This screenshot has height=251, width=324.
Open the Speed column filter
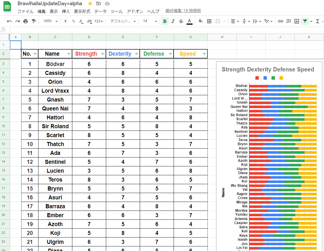[204, 54]
